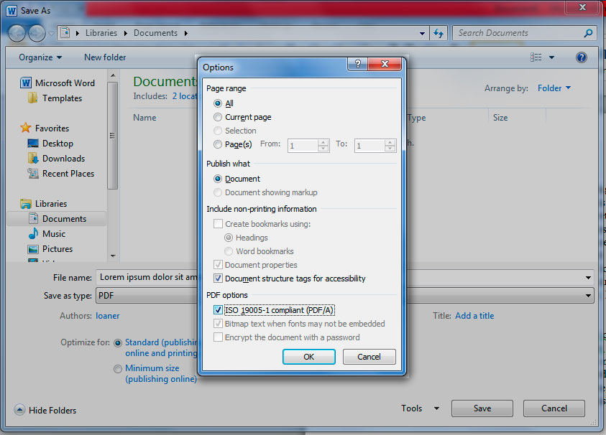Open the Organize dropdown menu
Viewport: 606px width, 435px height.
(40, 57)
